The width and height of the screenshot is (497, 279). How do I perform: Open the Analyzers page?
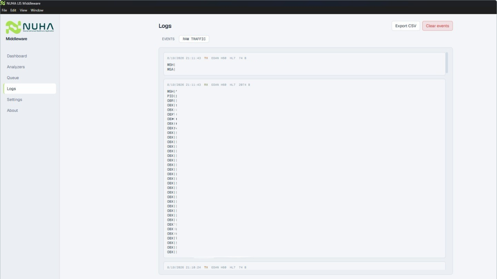pos(30,67)
